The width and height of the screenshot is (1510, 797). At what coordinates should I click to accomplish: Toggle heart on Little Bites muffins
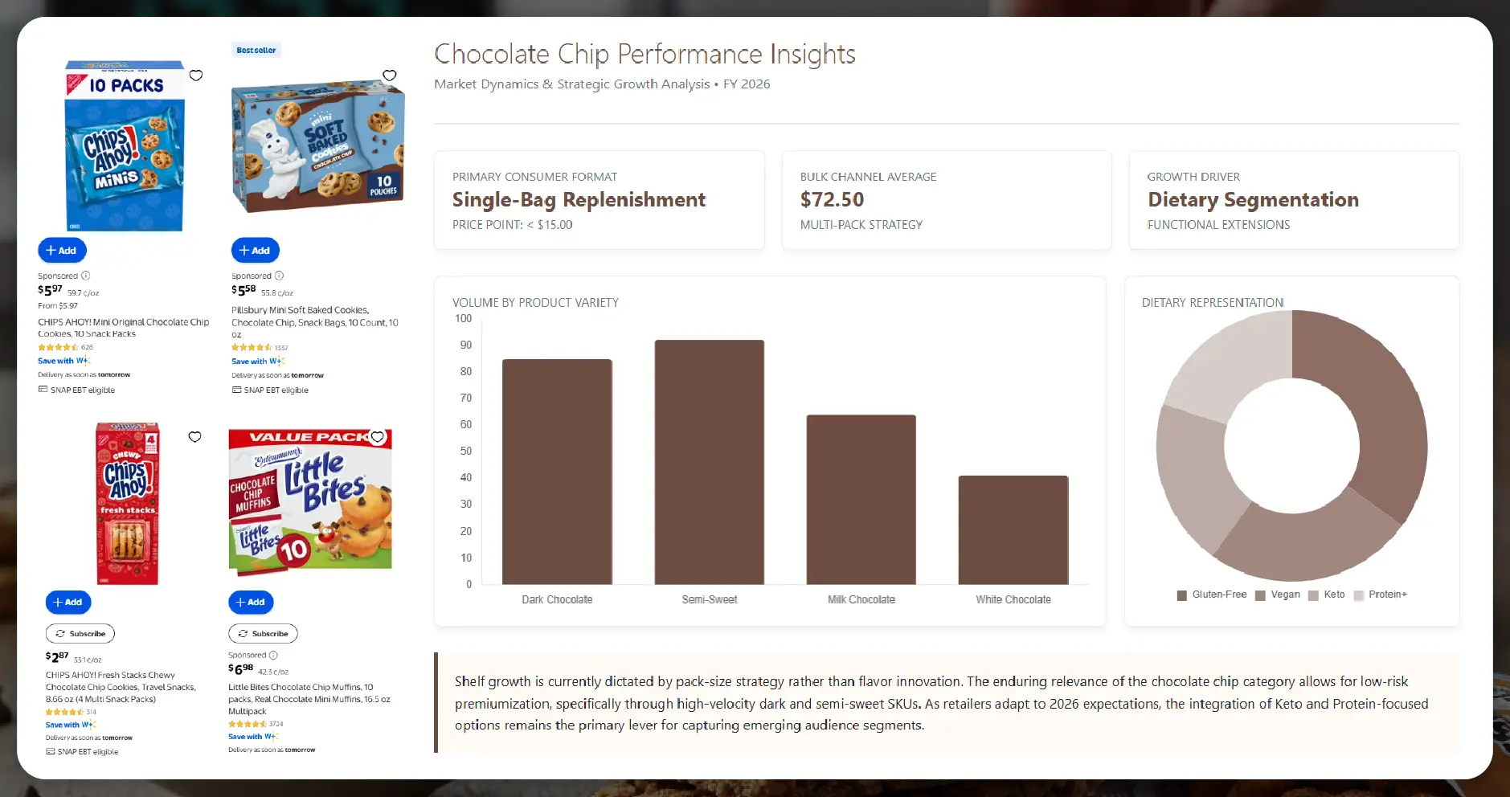click(x=378, y=437)
